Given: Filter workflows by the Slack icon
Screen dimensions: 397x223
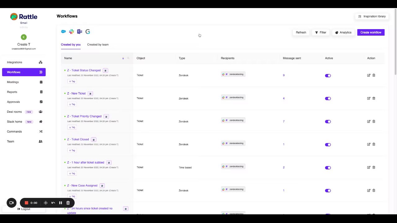Looking at the screenshot, I should (72, 32).
